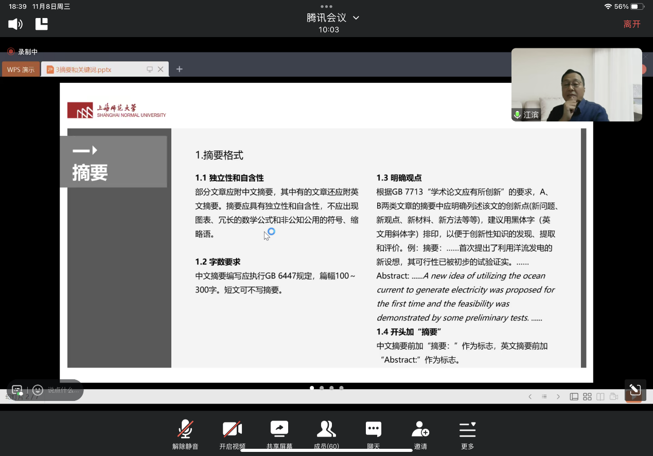The image size is (653, 456).
Task: Open the 更多 more options menu
Action: (467, 434)
